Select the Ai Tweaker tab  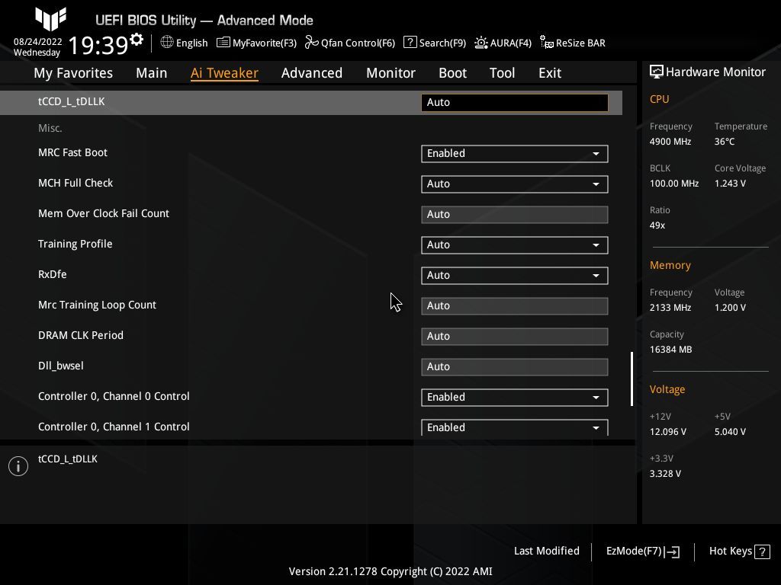224,73
